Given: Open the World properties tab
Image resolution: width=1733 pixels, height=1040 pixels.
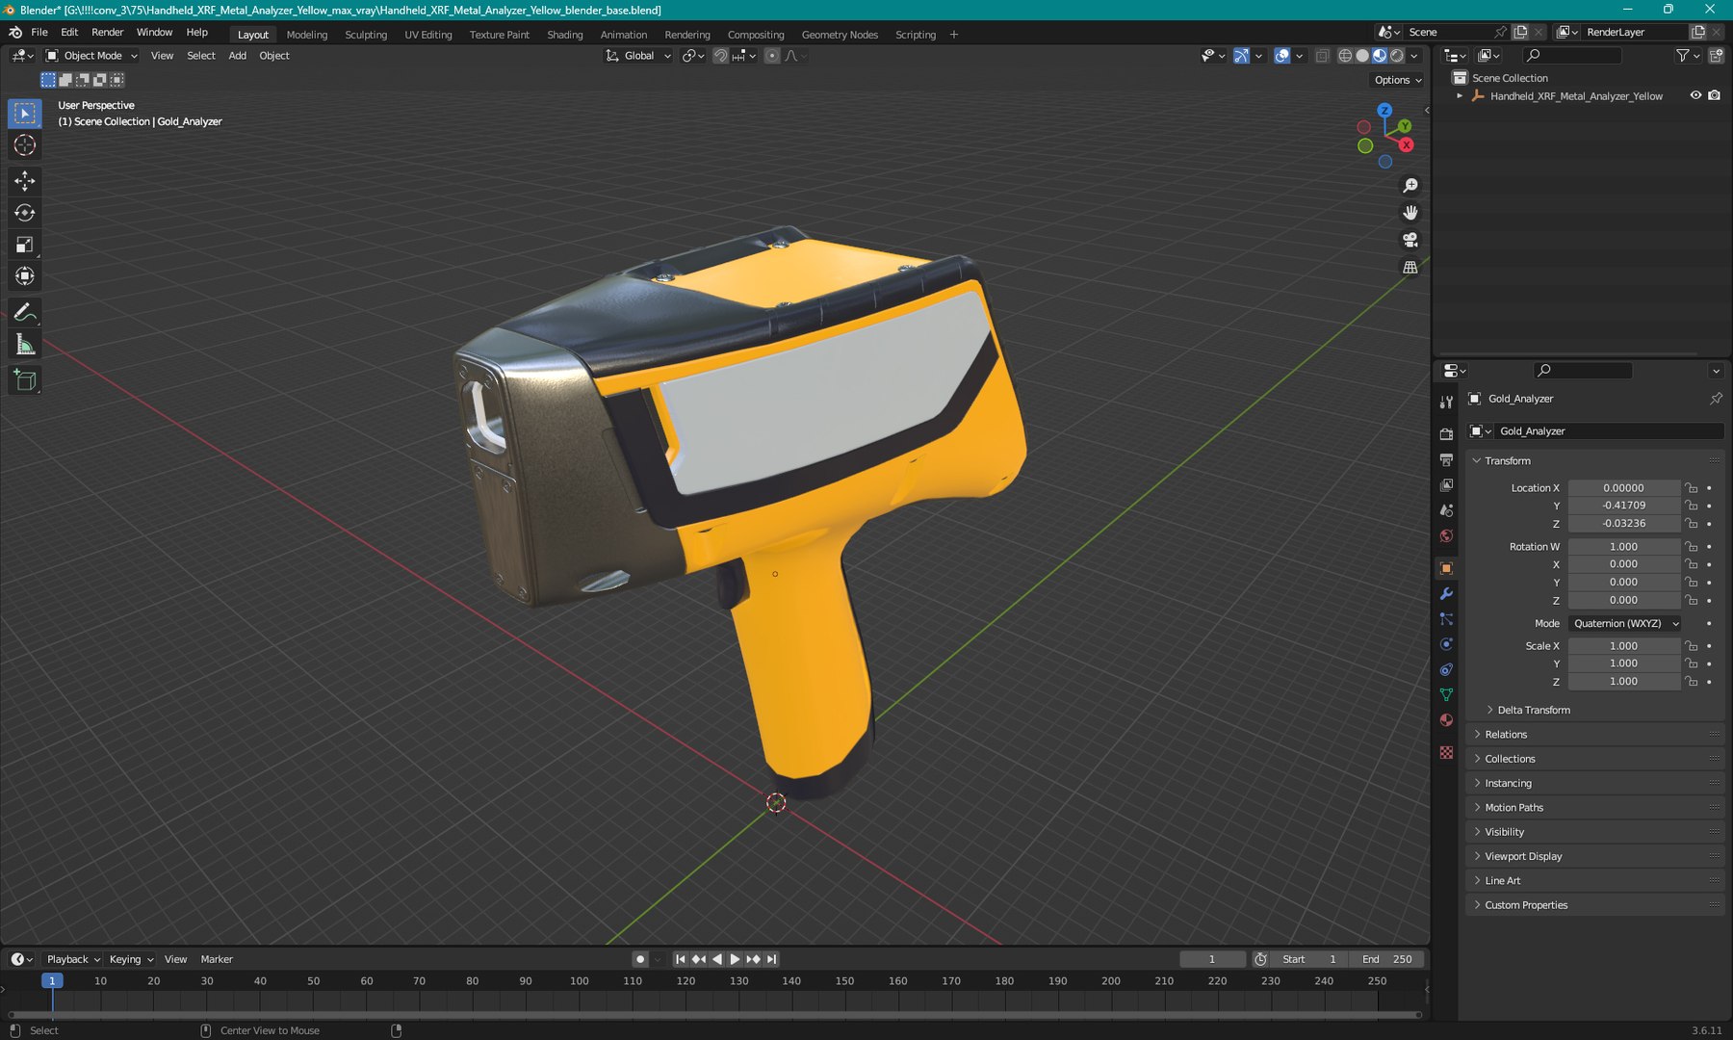Looking at the screenshot, I should click(x=1446, y=536).
